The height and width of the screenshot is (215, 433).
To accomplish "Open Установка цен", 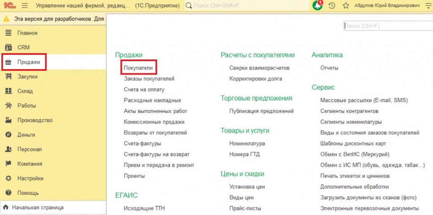I will point(247,187).
